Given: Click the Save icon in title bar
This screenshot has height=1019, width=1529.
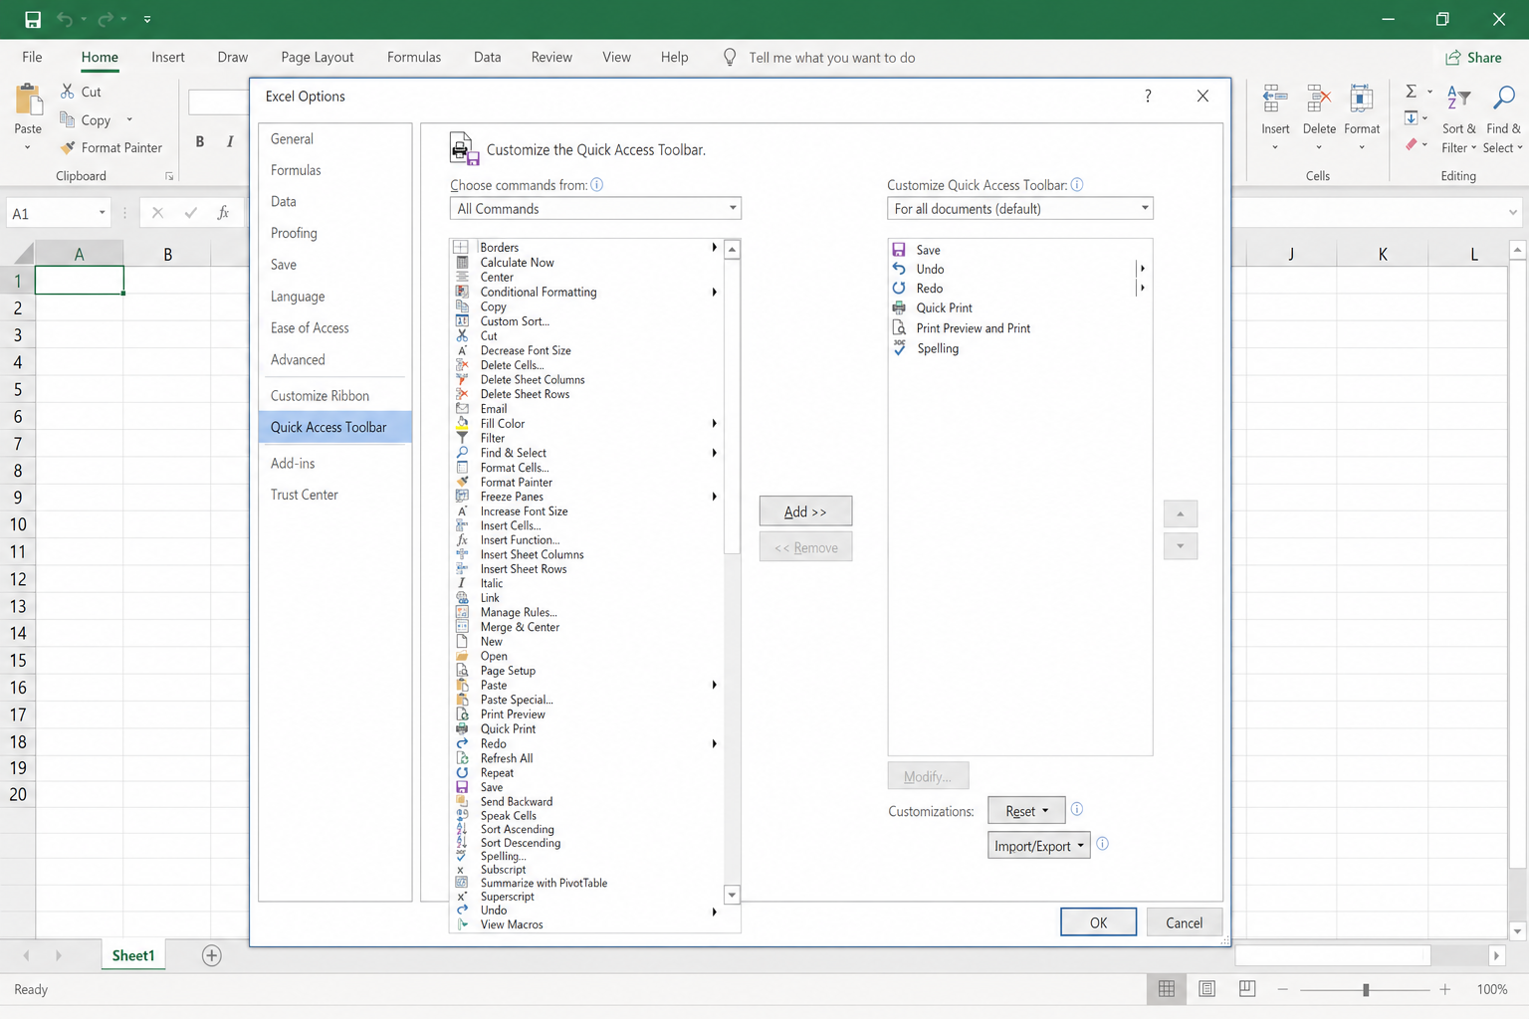Looking at the screenshot, I should coord(33,19).
